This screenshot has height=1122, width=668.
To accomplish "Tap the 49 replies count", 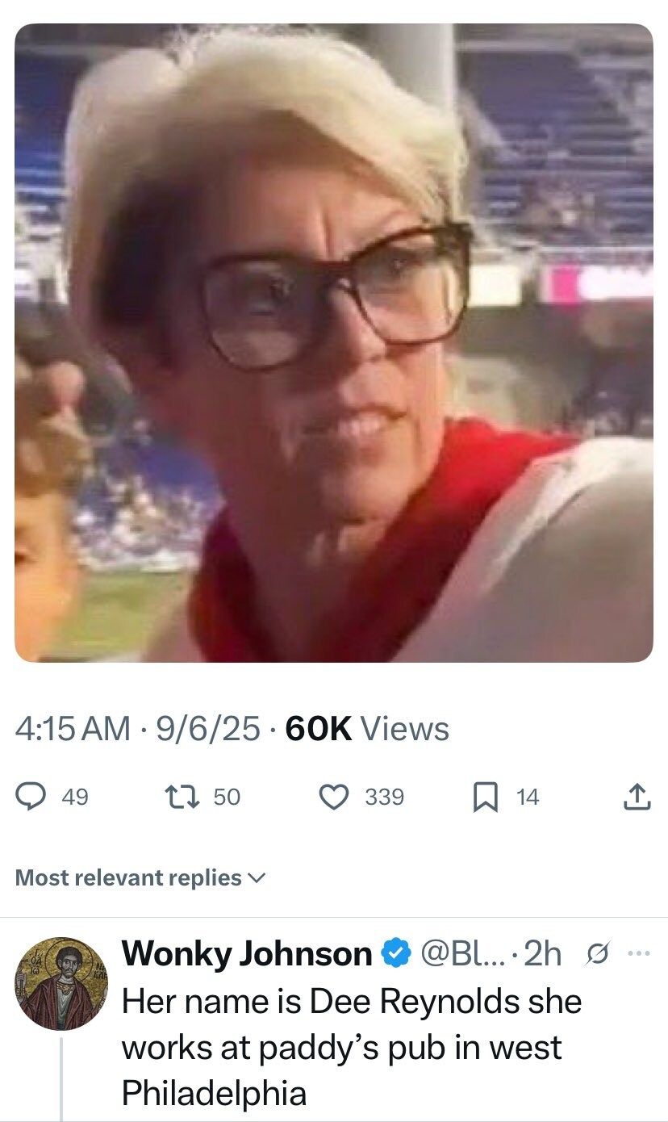I will coord(75,798).
